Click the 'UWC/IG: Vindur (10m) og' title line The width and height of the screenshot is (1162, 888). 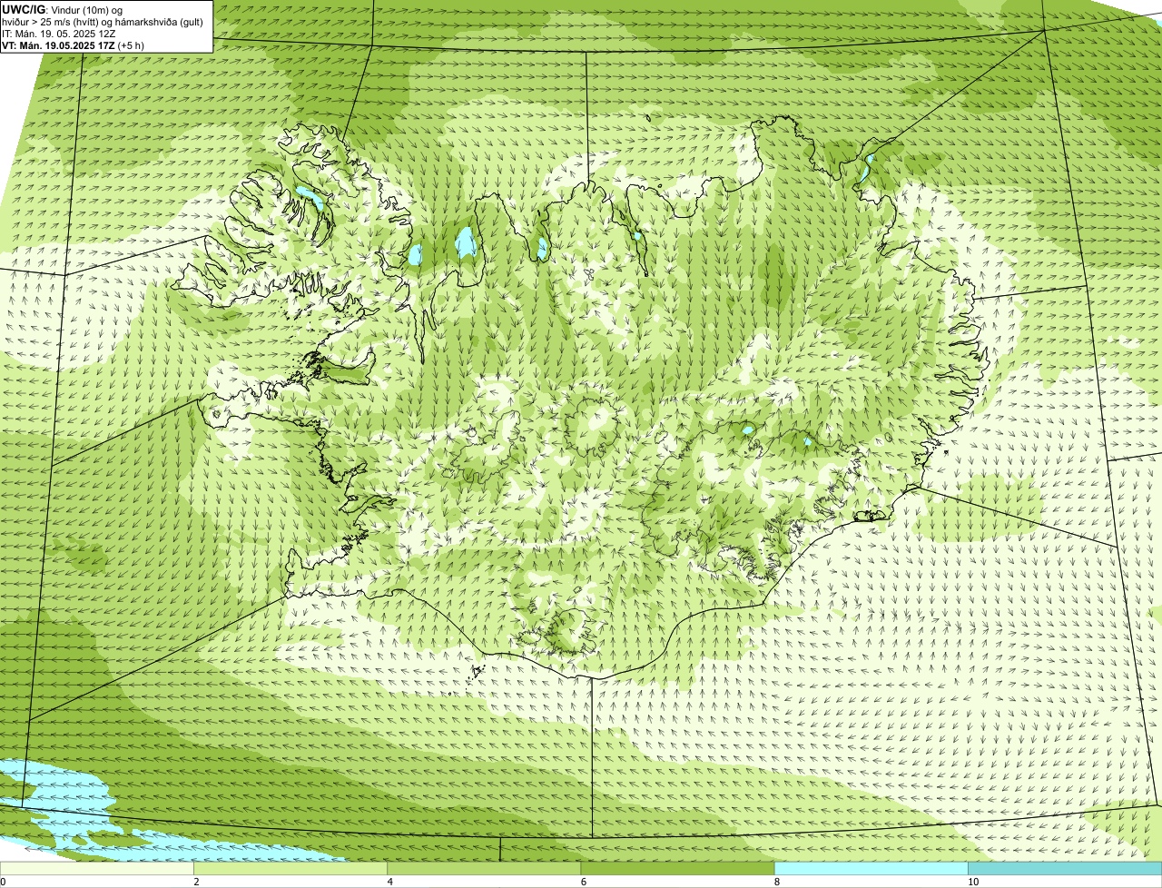tap(63, 10)
